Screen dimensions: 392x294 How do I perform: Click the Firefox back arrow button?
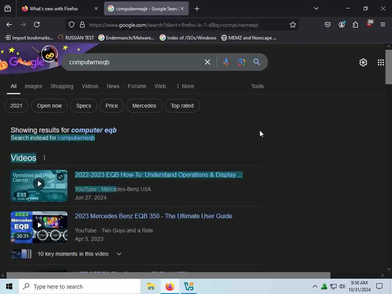tap(9, 24)
